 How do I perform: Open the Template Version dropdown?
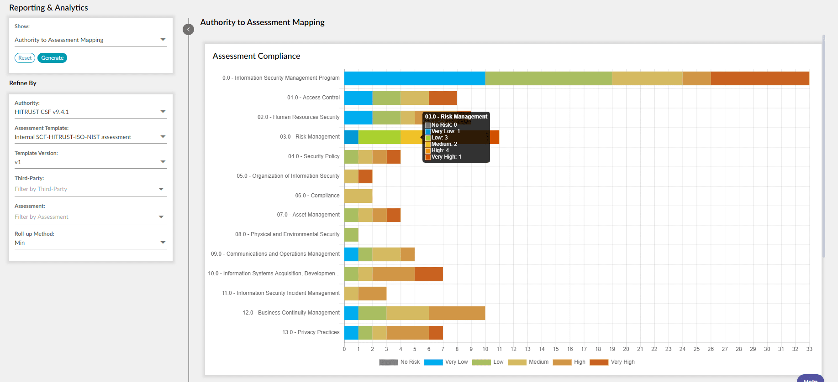coord(90,162)
